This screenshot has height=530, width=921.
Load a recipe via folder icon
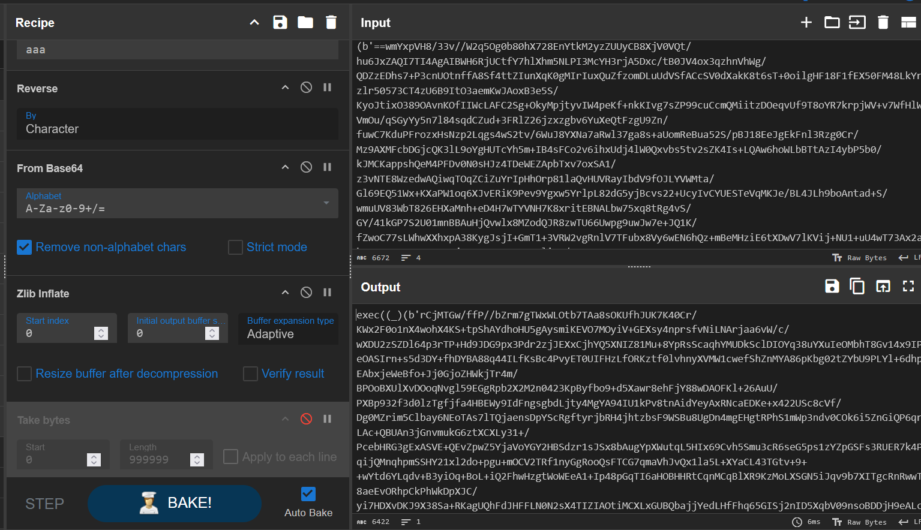(x=305, y=23)
